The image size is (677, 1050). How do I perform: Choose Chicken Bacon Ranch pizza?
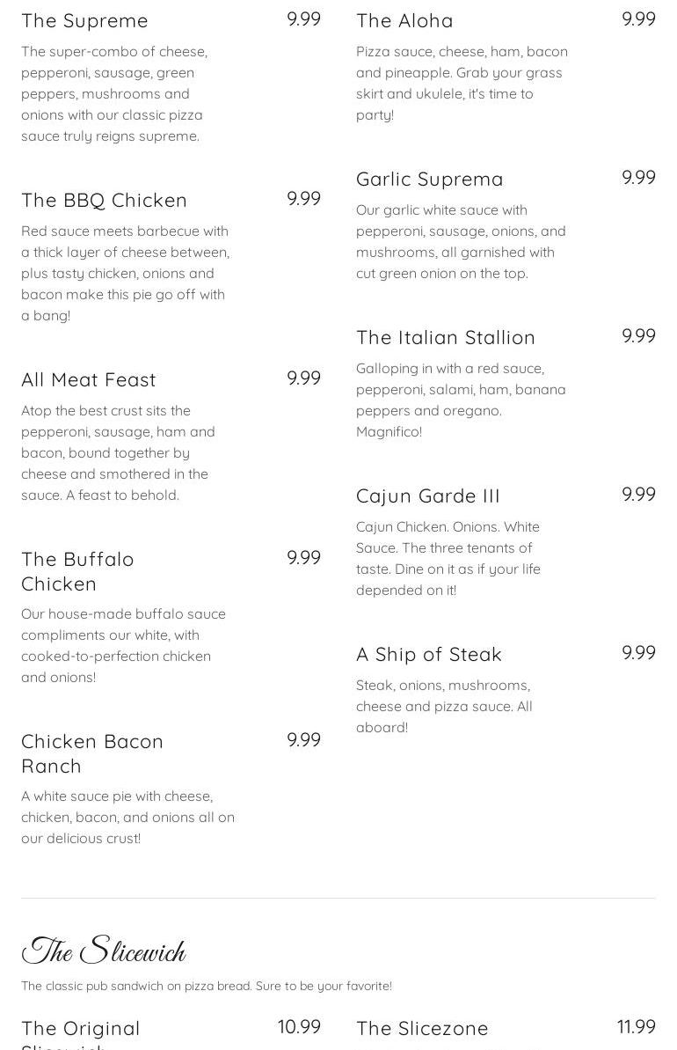[x=92, y=753]
